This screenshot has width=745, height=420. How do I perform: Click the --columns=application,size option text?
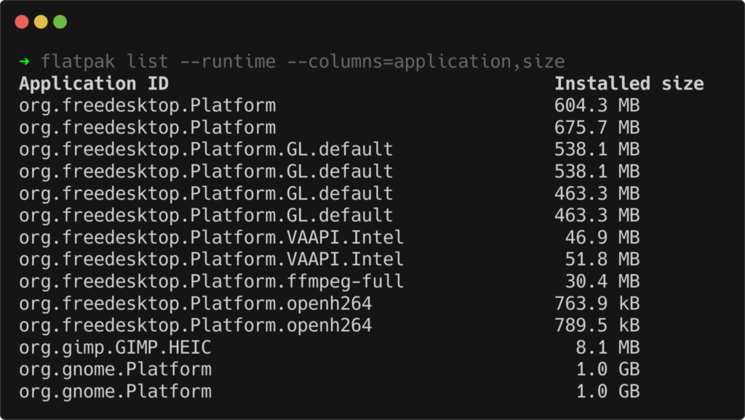pos(426,62)
